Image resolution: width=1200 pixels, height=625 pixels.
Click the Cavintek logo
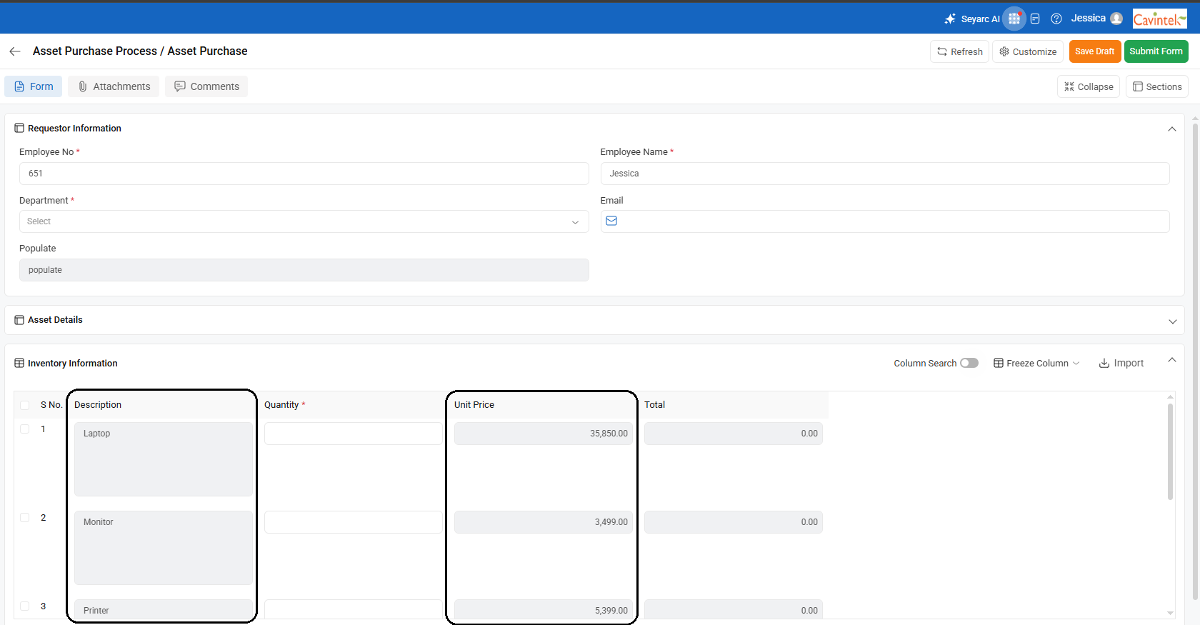1159,19
